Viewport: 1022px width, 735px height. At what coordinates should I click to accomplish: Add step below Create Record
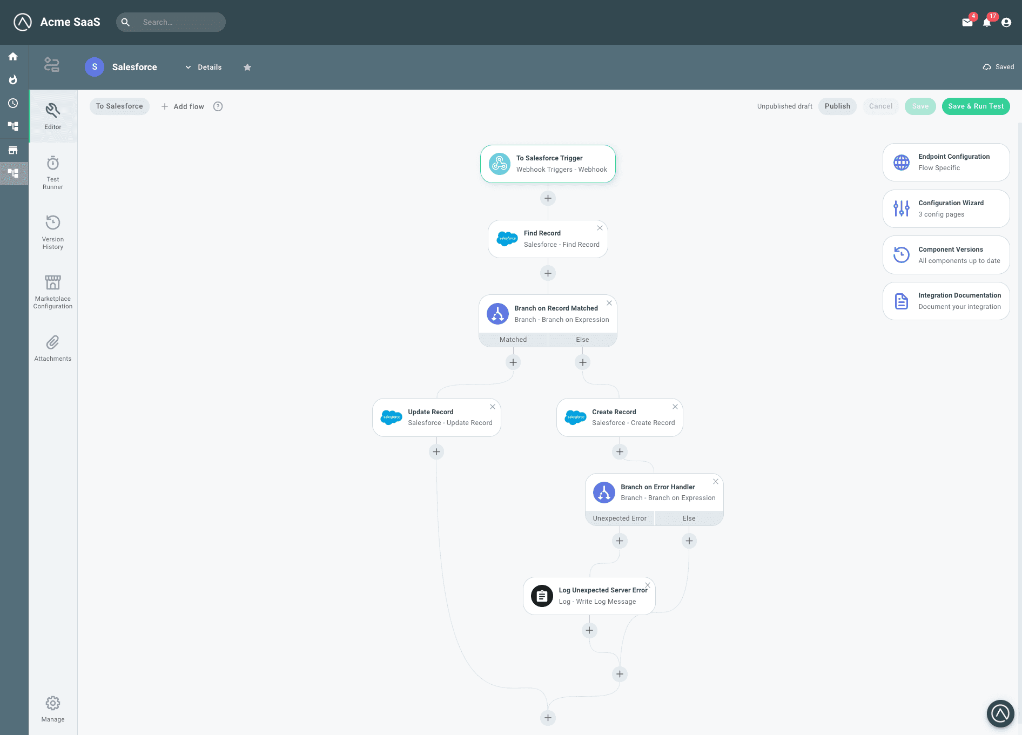[620, 451]
